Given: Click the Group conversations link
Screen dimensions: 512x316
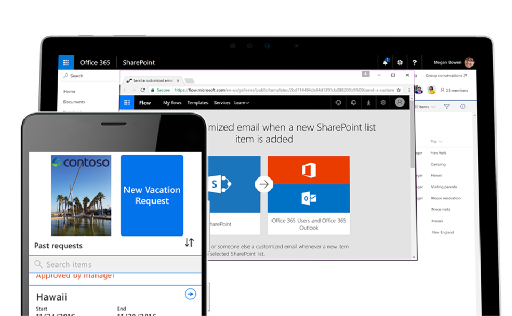Looking at the screenshot, I should [446, 75].
